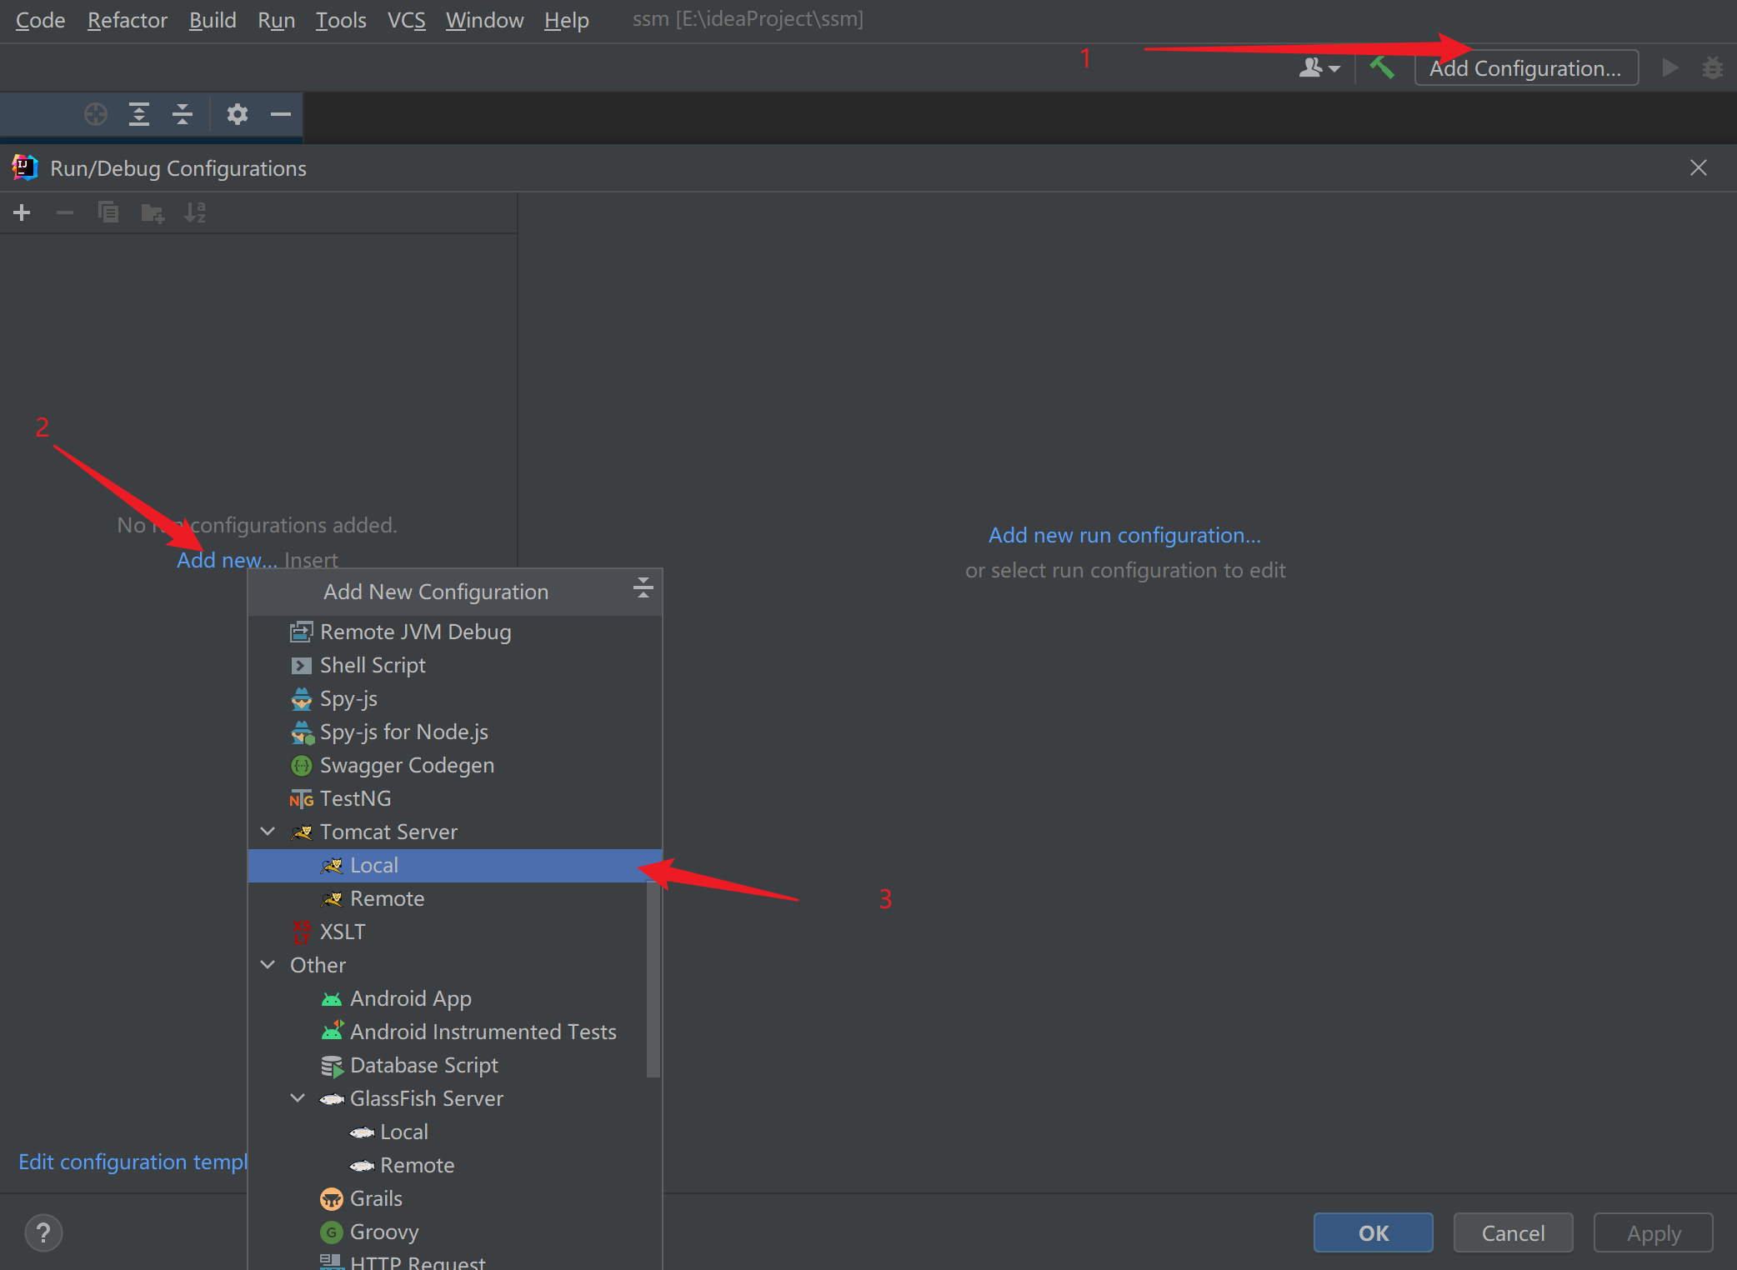The height and width of the screenshot is (1270, 1737).
Task: Select Local under Tomcat Server
Action: tap(374, 866)
